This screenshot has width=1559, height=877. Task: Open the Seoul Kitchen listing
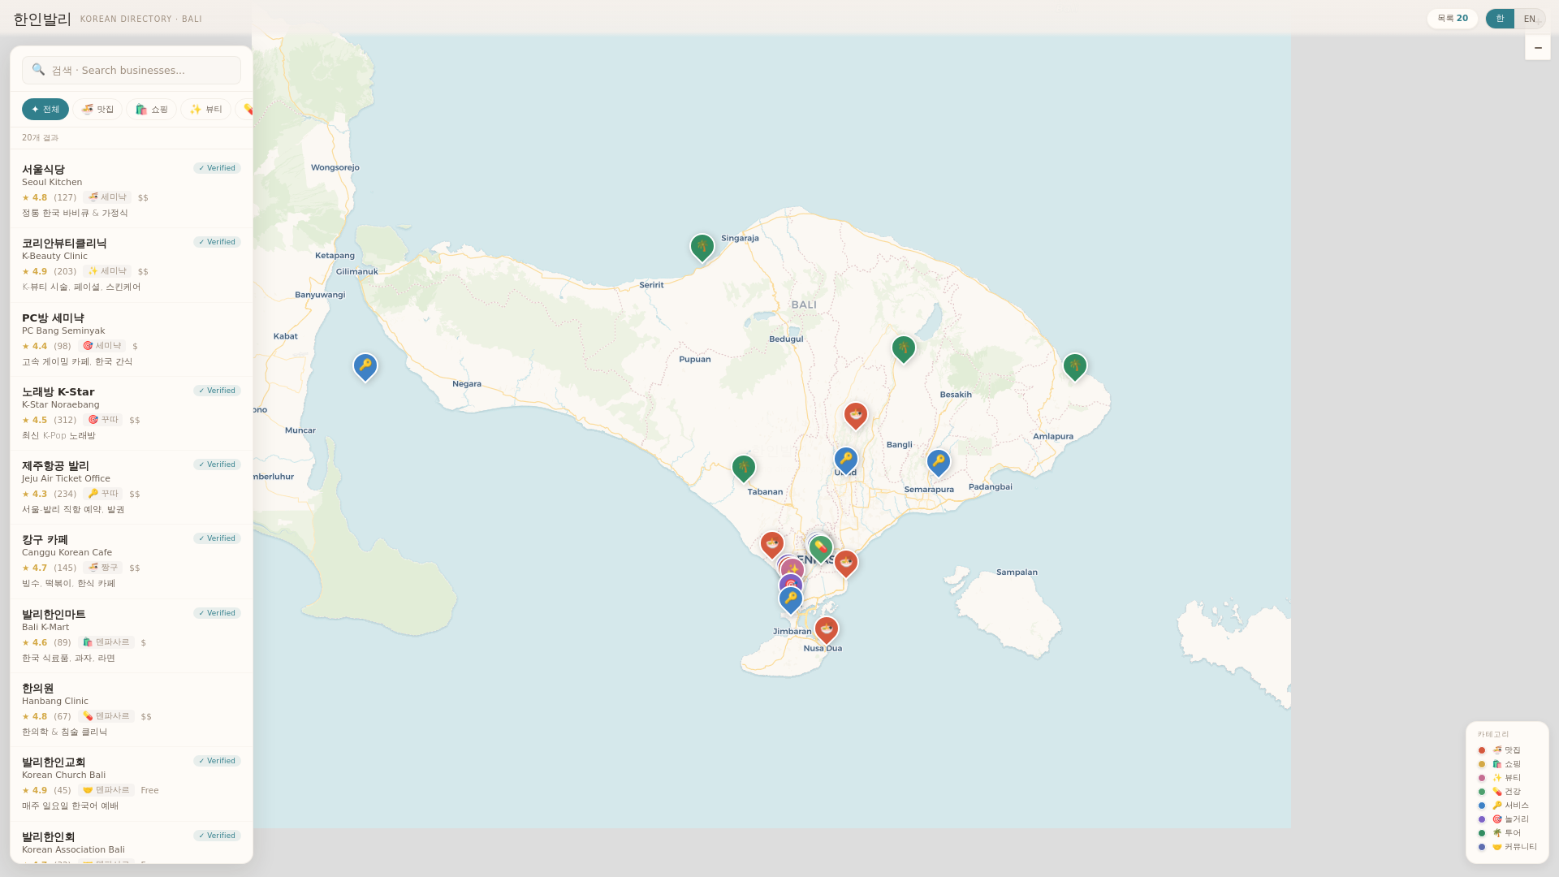pos(132,191)
